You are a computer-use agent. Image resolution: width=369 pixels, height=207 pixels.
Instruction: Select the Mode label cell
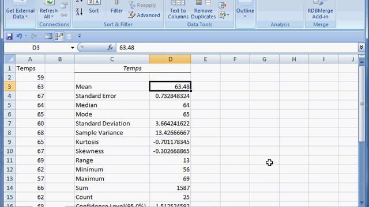[112, 114]
